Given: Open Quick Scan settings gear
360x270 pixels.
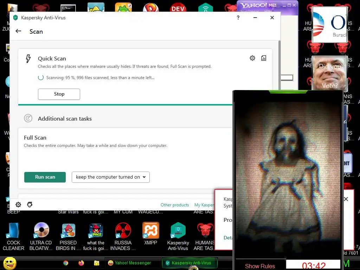Looking at the screenshot, I should (252, 58).
